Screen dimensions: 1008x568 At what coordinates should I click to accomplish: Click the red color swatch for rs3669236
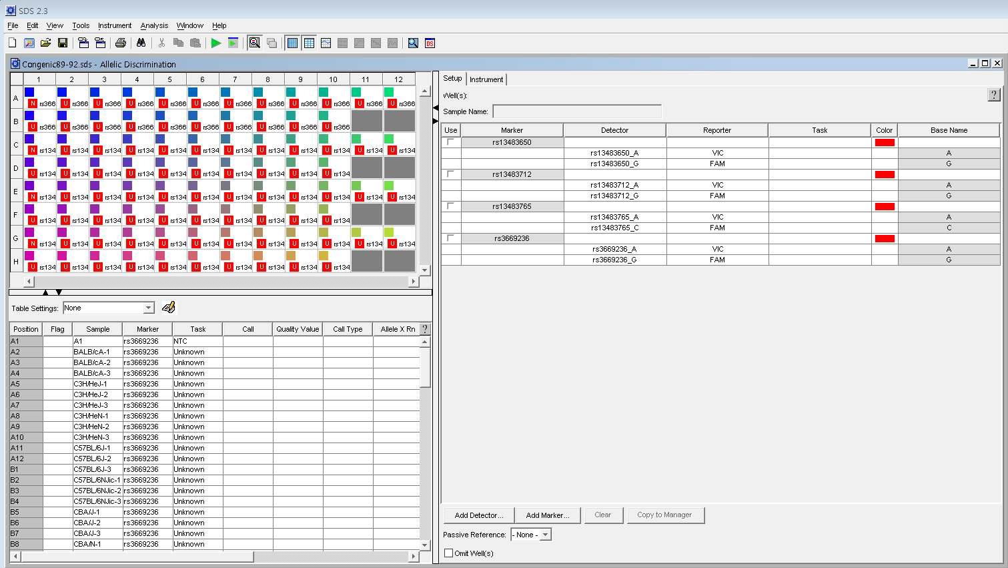pos(885,238)
